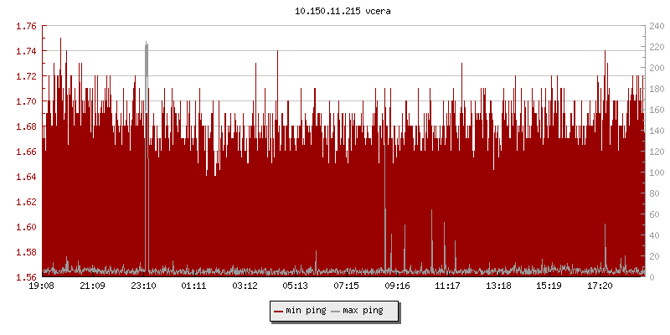Click the 1.68 value on left axis
This screenshot has height=335, width=670.
(27, 126)
